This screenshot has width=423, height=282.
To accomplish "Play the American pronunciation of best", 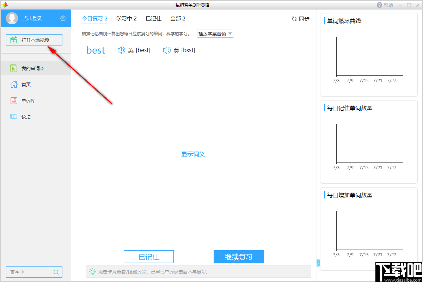I will point(166,50).
